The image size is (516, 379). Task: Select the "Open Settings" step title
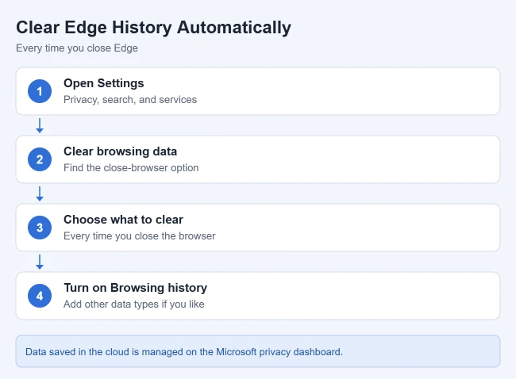coord(104,83)
